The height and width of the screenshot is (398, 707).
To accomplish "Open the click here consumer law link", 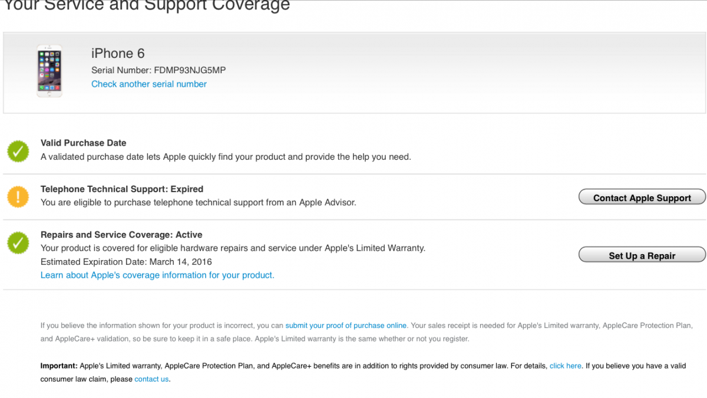I will [x=566, y=366].
